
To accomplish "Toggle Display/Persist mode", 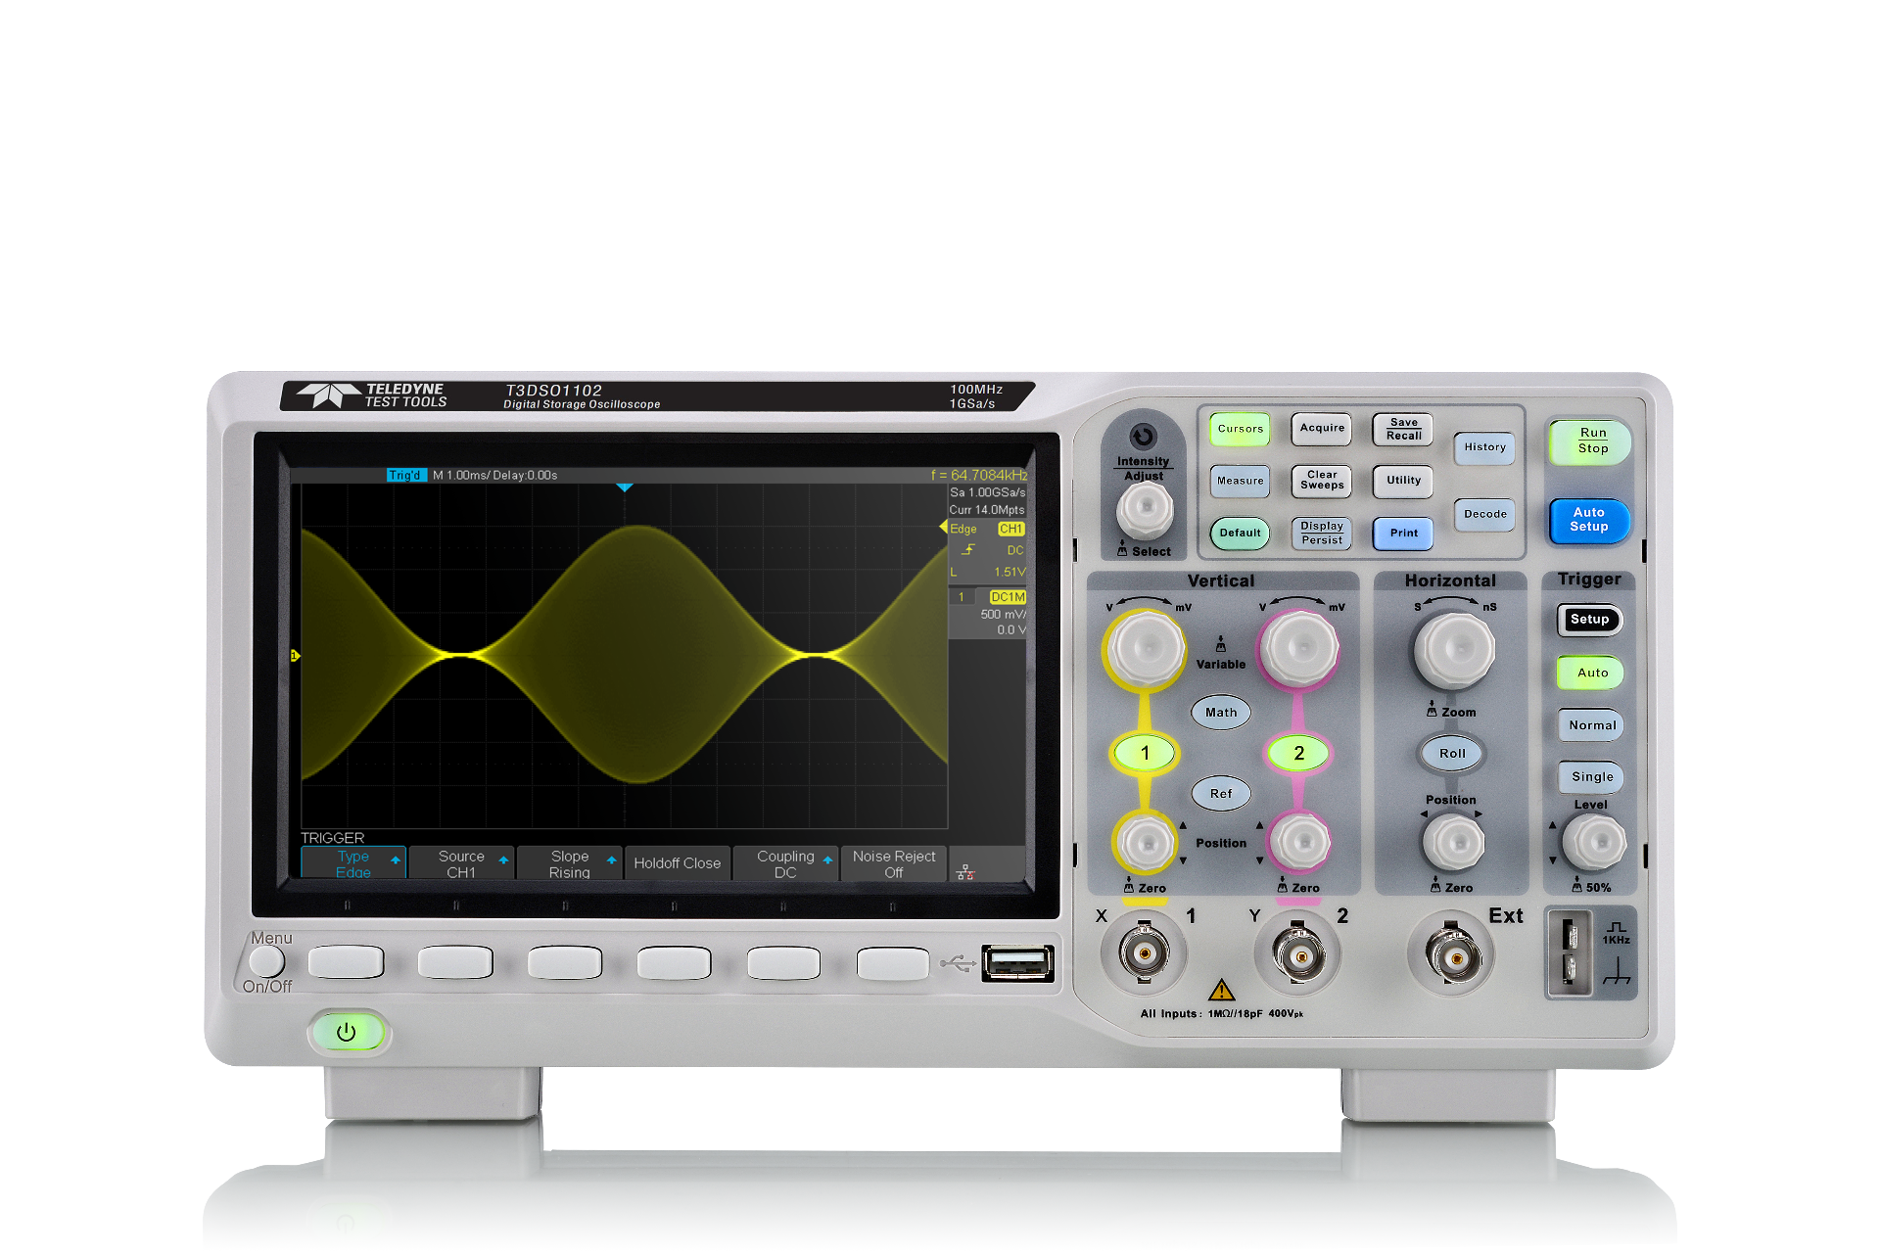I will 1321,533.
